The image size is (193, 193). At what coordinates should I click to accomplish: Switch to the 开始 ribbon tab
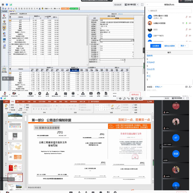(x=12, y=101)
